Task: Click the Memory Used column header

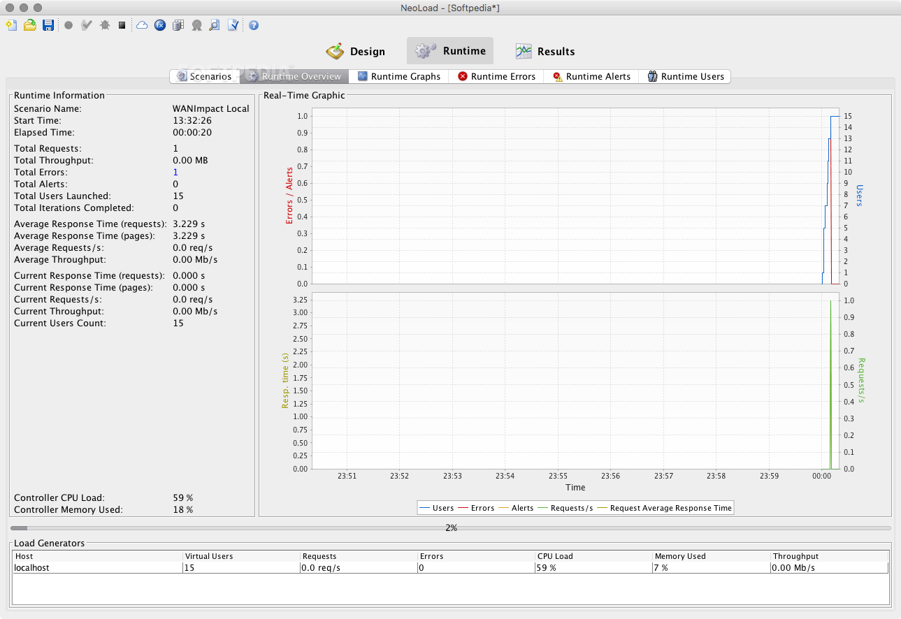Action: tap(712, 556)
